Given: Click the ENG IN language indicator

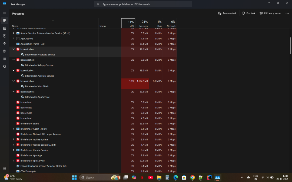Looking at the screenshot, I should [255, 177].
